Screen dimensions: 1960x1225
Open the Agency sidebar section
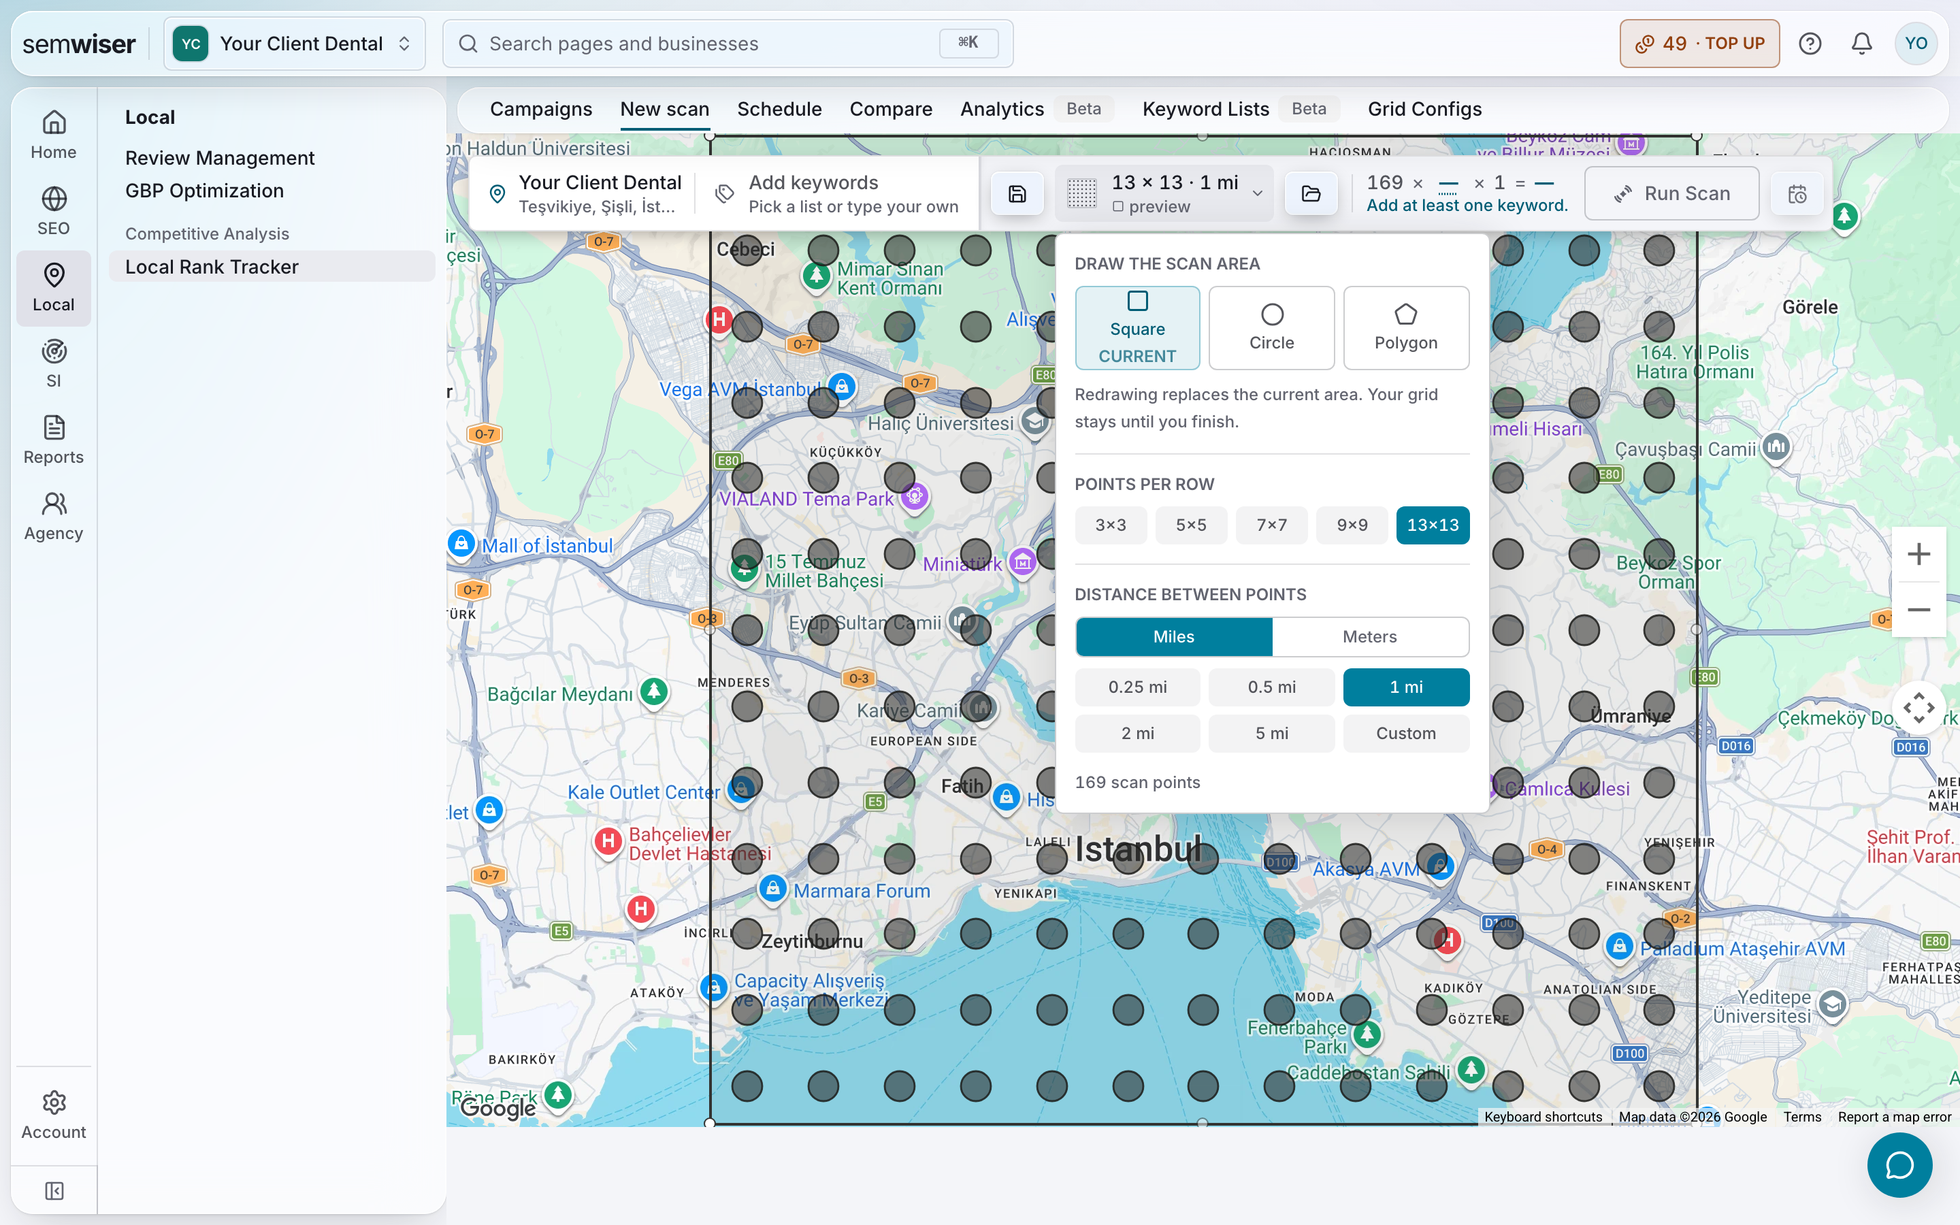pyautogui.click(x=54, y=516)
